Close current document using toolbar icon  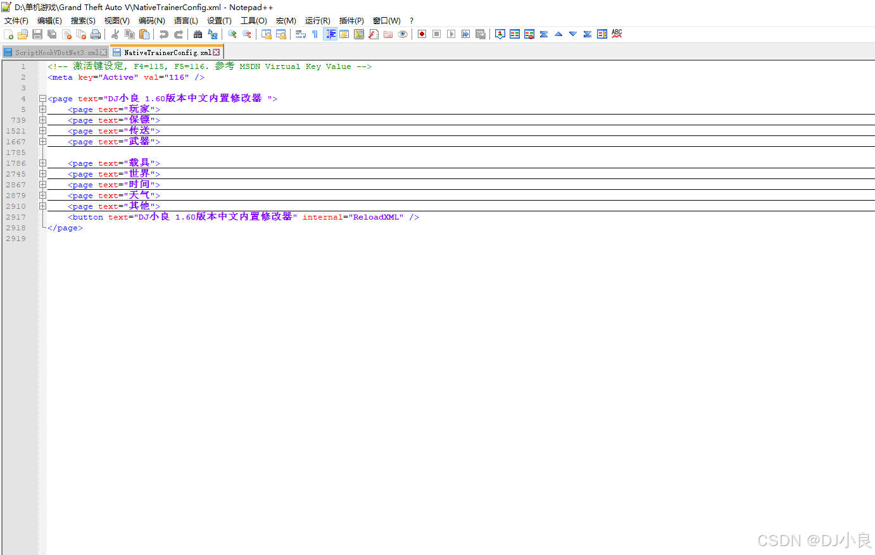click(66, 34)
